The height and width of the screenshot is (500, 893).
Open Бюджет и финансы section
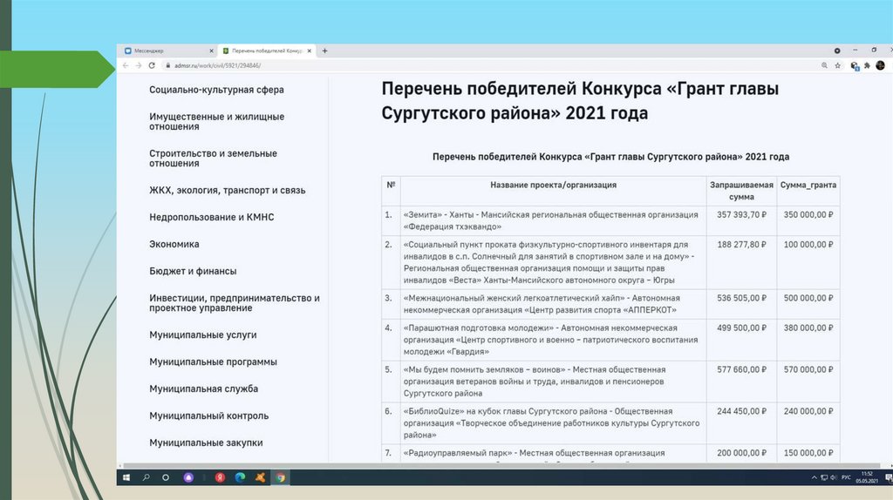click(x=193, y=271)
